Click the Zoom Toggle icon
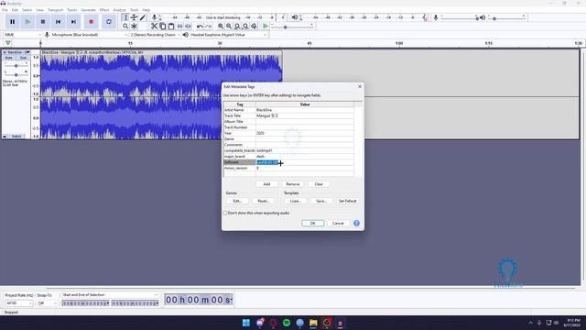Viewport: 586px width, 330px height. click(255, 27)
